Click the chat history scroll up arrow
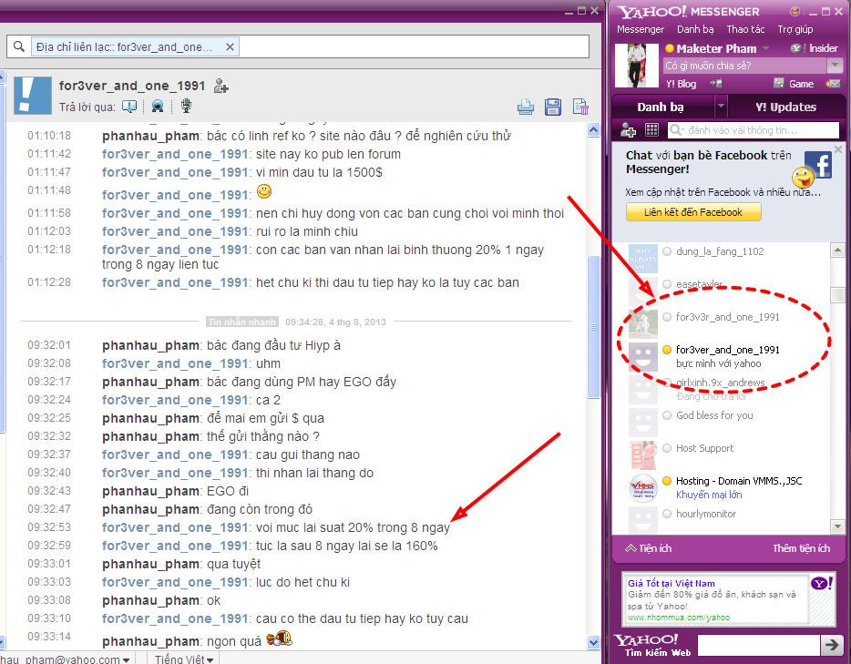This screenshot has height=664, width=851. (x=593, y=129)
